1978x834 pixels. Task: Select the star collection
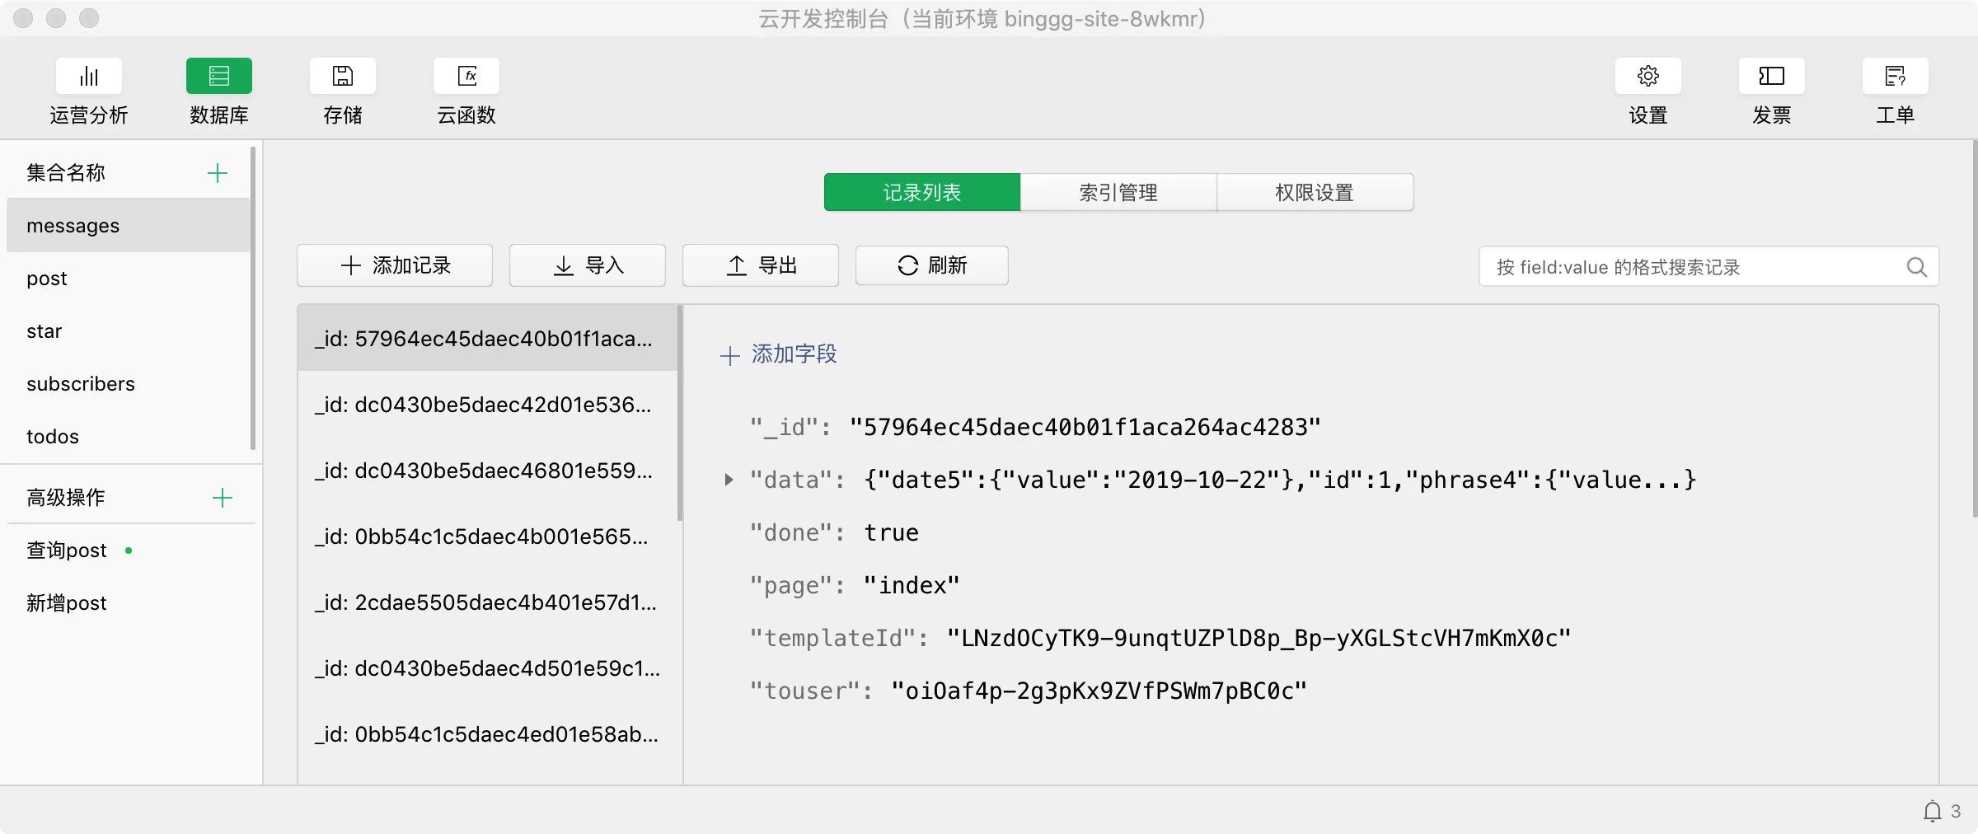click(129, 331)
